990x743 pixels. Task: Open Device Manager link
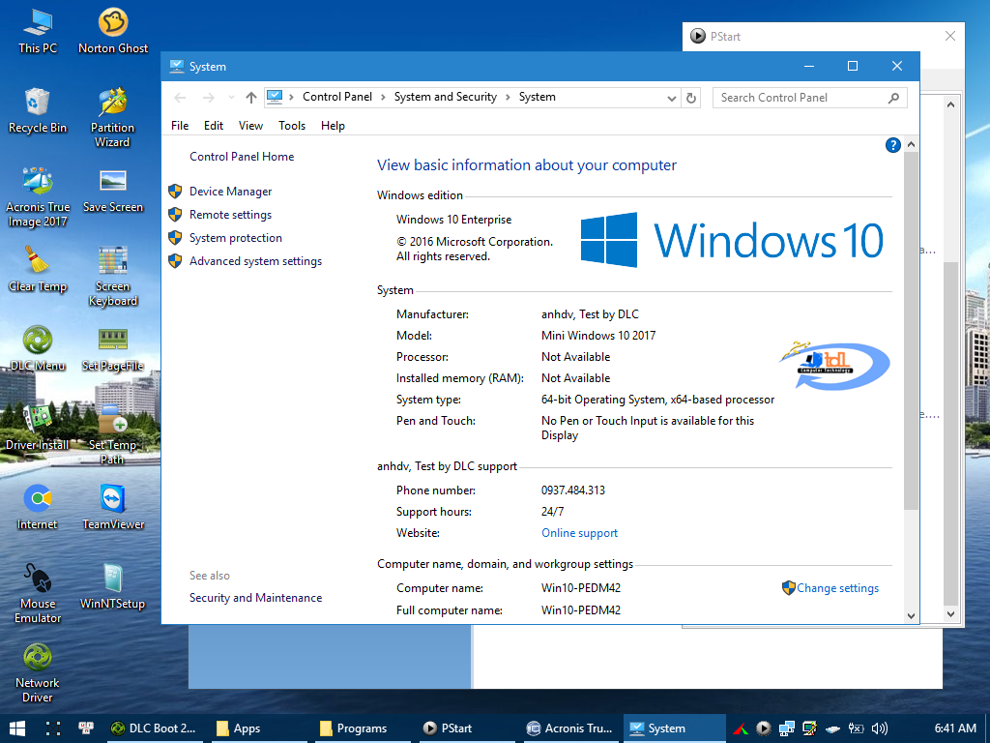point(230,192)
